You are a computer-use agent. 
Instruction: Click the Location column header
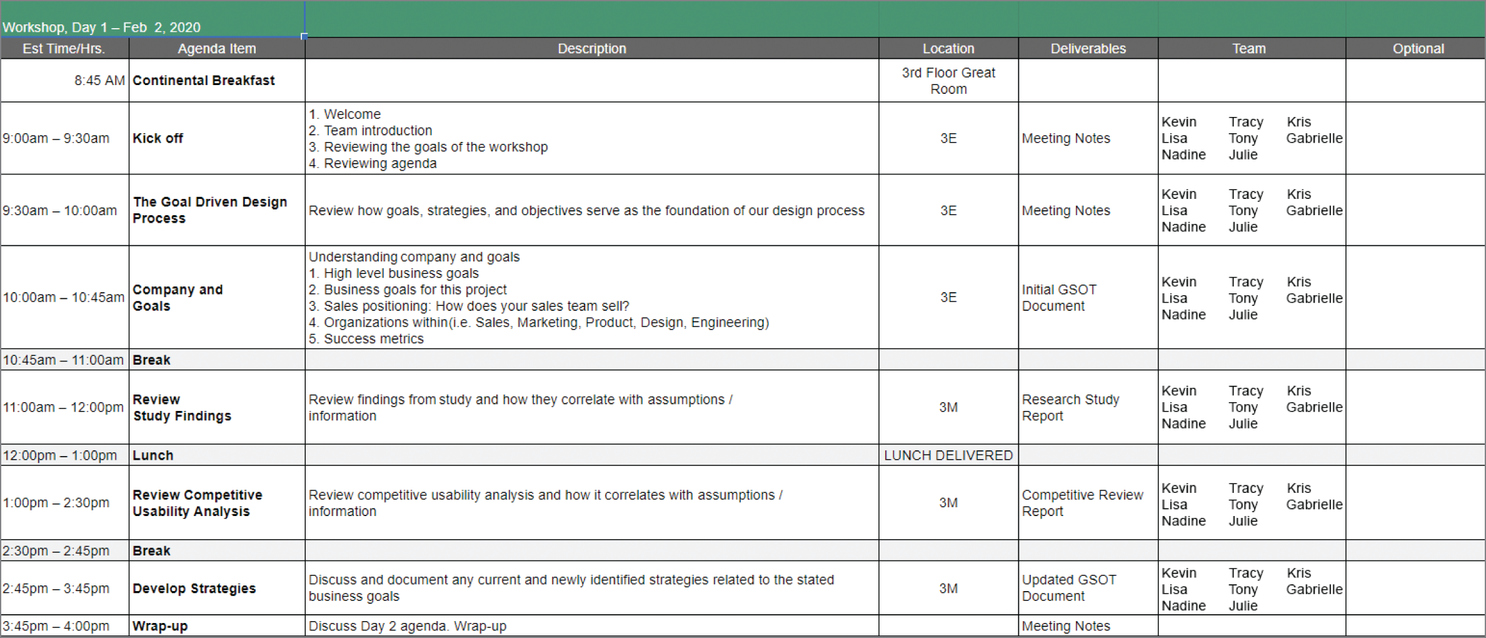pos(948,49)
